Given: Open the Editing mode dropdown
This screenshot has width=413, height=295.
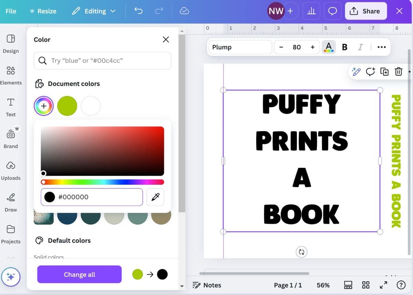Looking at the screenshot, I should tap(94, 11).
